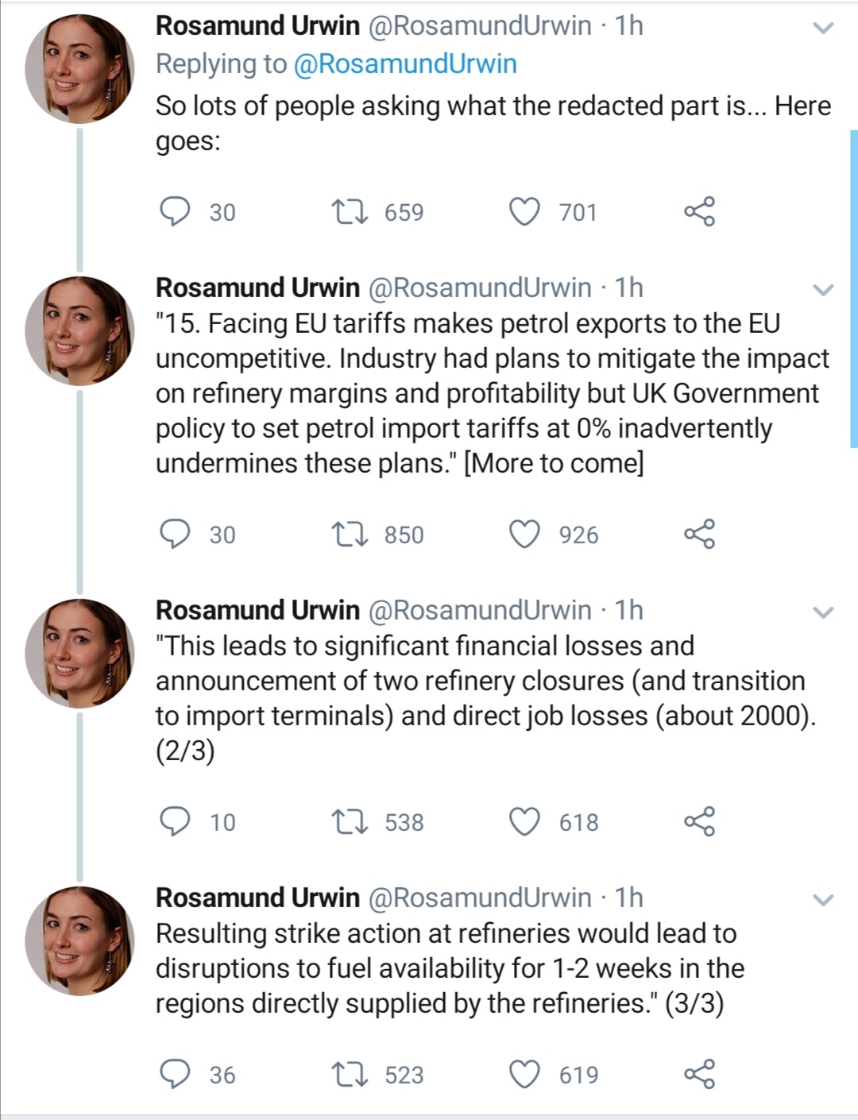
Task: Reply to the 'Here goes:' tweet
Action: tap(175, 211)
